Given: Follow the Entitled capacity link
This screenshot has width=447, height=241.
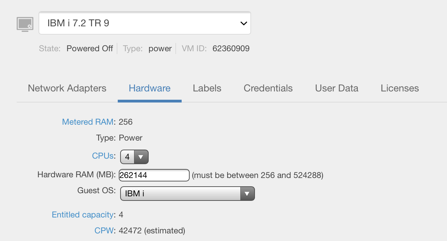Looking at the screenshot, I should 83,215.
